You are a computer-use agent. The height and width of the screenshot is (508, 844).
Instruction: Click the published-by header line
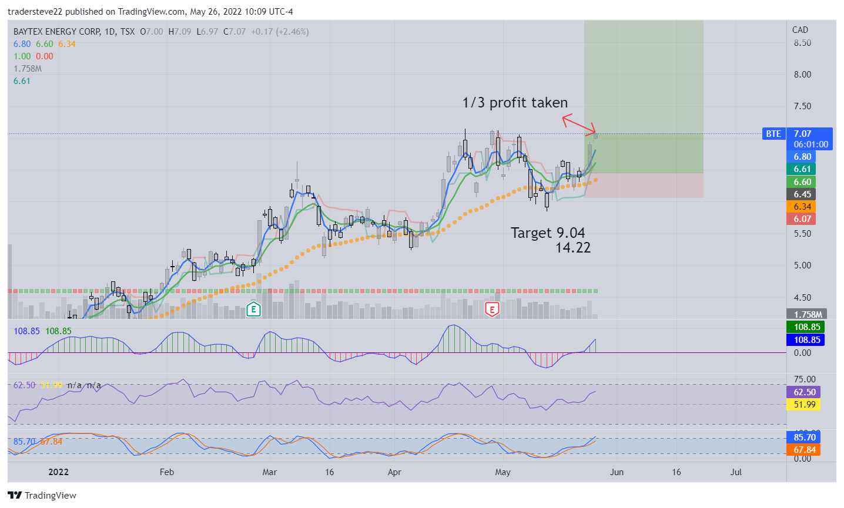[x=150, y=12]
